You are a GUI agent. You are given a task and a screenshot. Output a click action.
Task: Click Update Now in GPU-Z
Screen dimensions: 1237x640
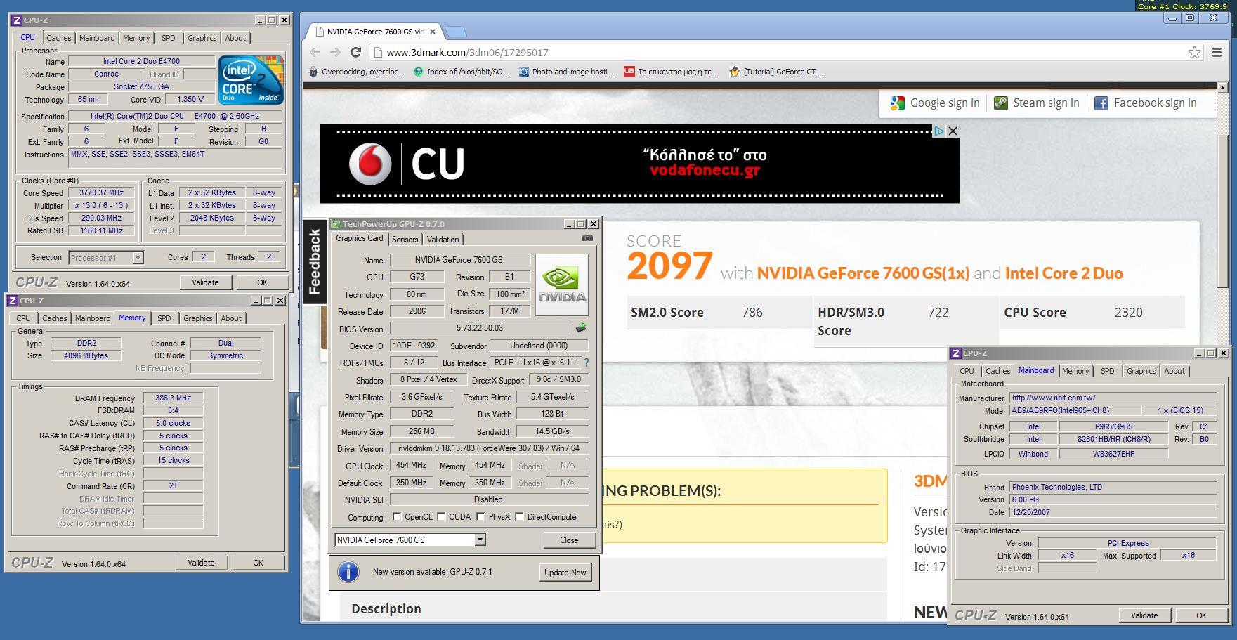[565, 573]
